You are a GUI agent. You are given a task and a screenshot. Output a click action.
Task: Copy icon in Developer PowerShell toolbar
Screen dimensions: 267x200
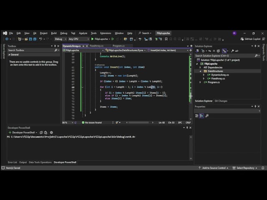click(41, 132)
